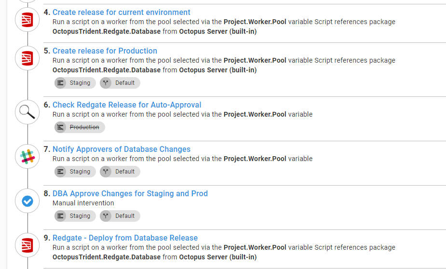Click the Slack icon for step 7
The image size is (446, 269).
[27, 157]
